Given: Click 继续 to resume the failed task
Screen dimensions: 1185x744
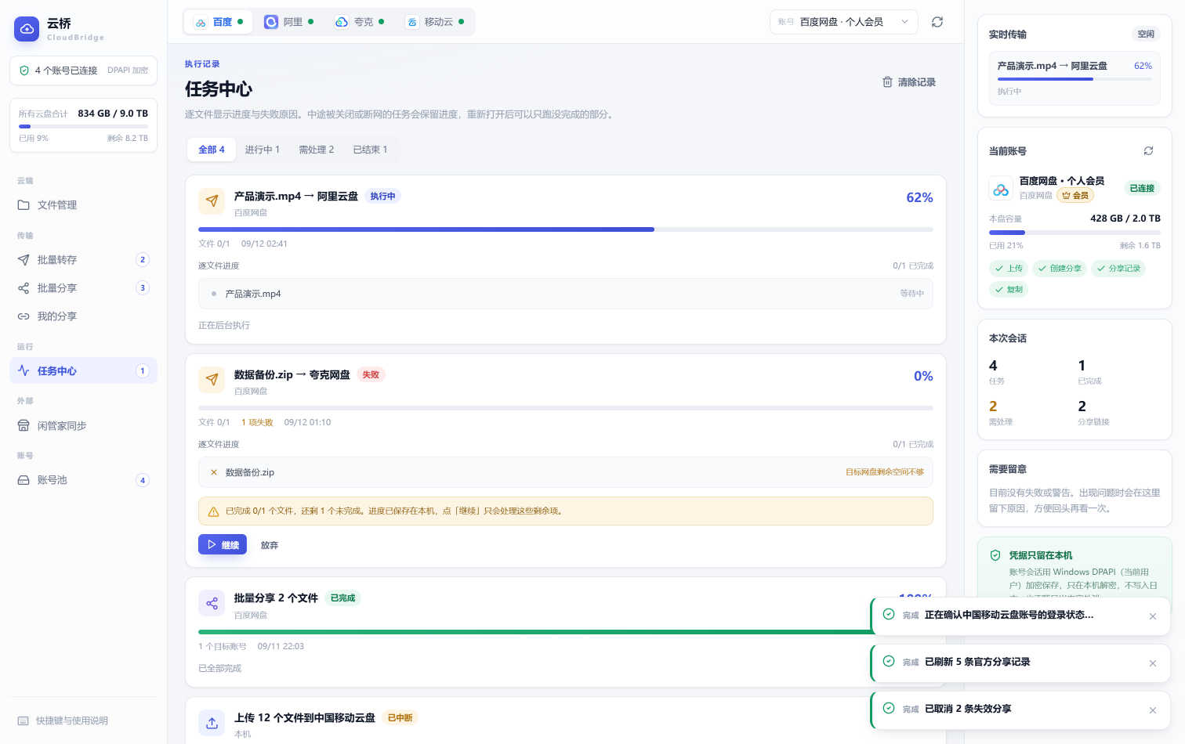Looking at the screenshot, I should (223, 544).
